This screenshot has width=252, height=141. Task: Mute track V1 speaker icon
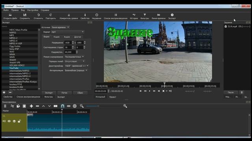[x=4, y=121]
